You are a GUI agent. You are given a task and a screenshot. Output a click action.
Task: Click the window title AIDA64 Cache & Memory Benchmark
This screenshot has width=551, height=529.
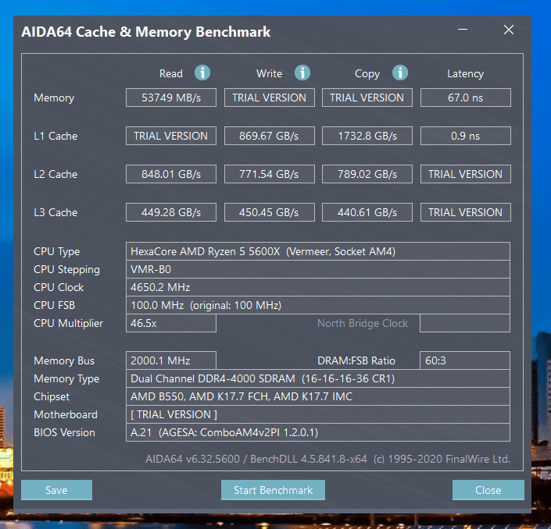pyautogui.click(x=146, y=32)
